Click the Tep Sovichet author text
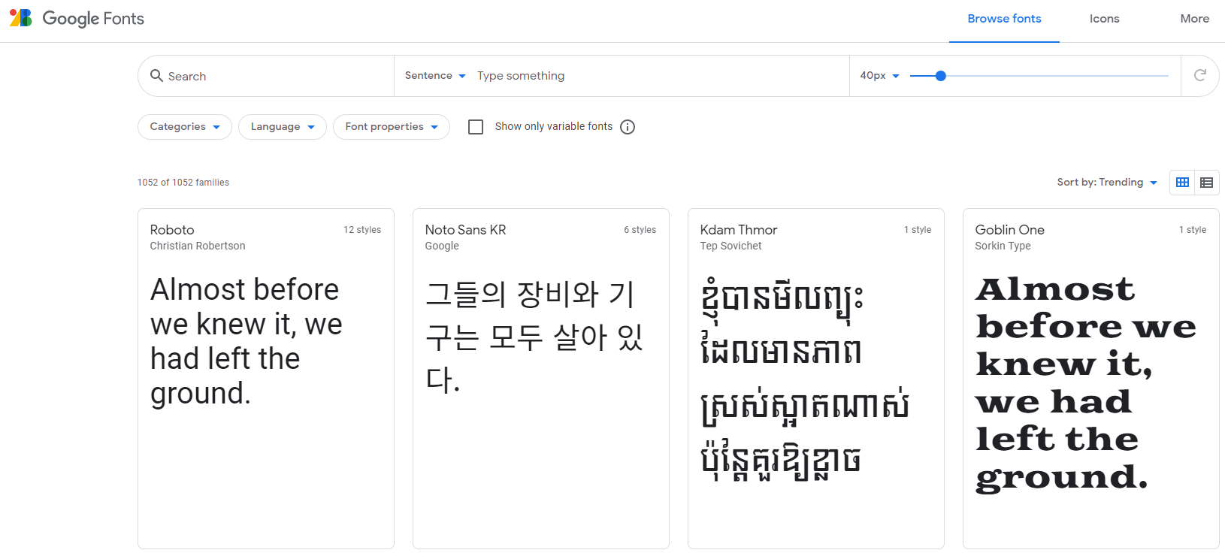Image resolution: width=1225 pixels, height=553 pixels. (730, 246)
